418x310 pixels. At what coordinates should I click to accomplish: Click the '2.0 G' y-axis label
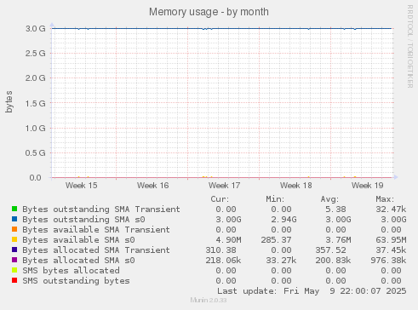(x=36, y=77)
